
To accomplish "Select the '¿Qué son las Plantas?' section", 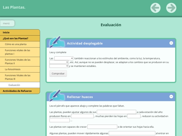I will pyautogui.click(x=20, y=38).
